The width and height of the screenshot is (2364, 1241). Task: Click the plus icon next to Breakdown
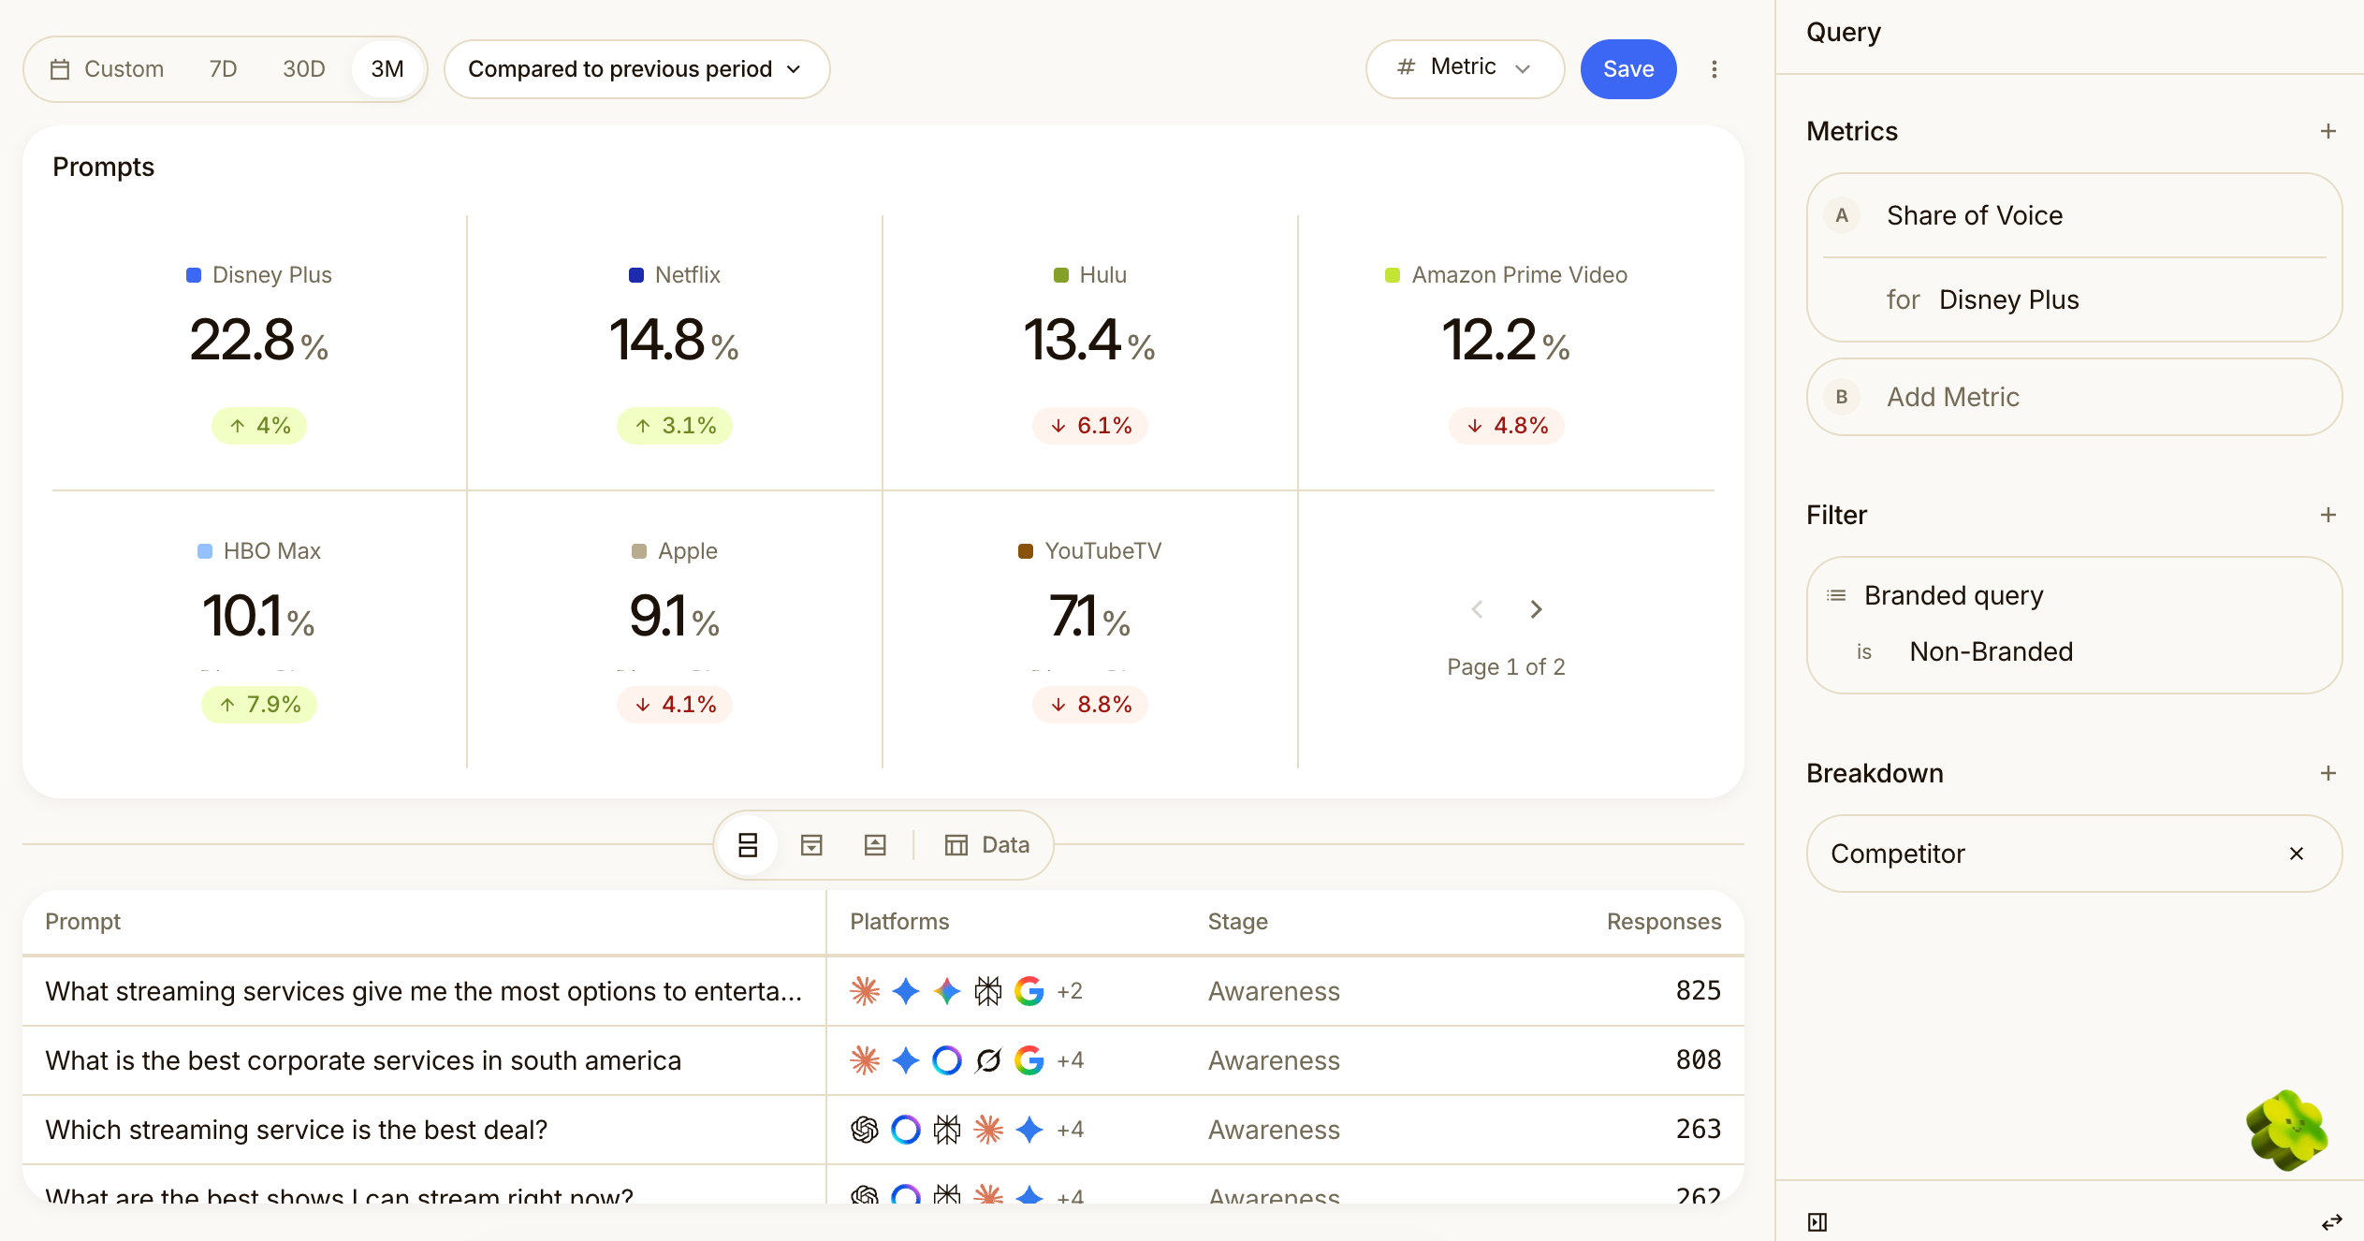point(2328,773)
